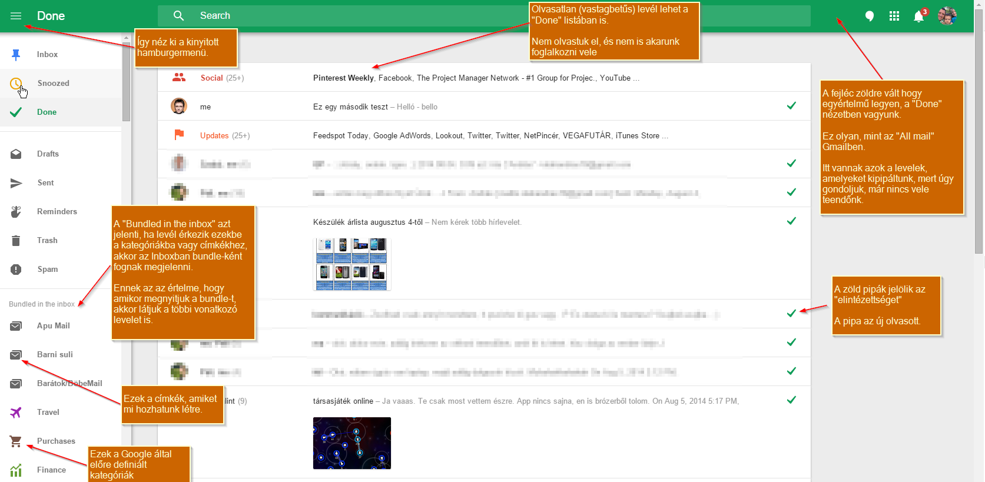
Task: Open the Google apps grid icon
Action: click(894, 16)
